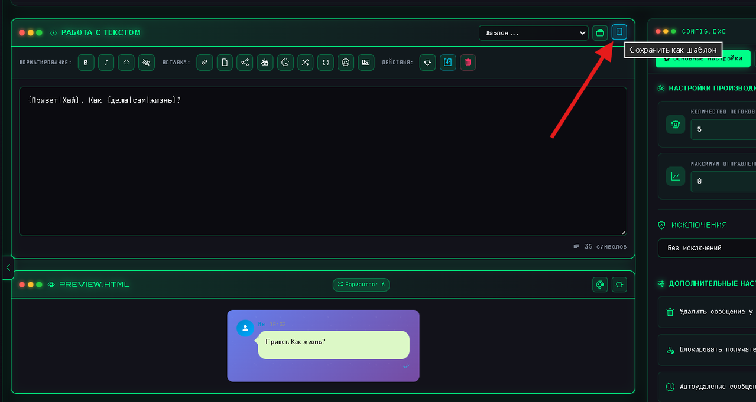Image resolution: width=756 pixels, height=402 pixels.
Task: Click the share nodes insert icon
Action: [245, 62]
